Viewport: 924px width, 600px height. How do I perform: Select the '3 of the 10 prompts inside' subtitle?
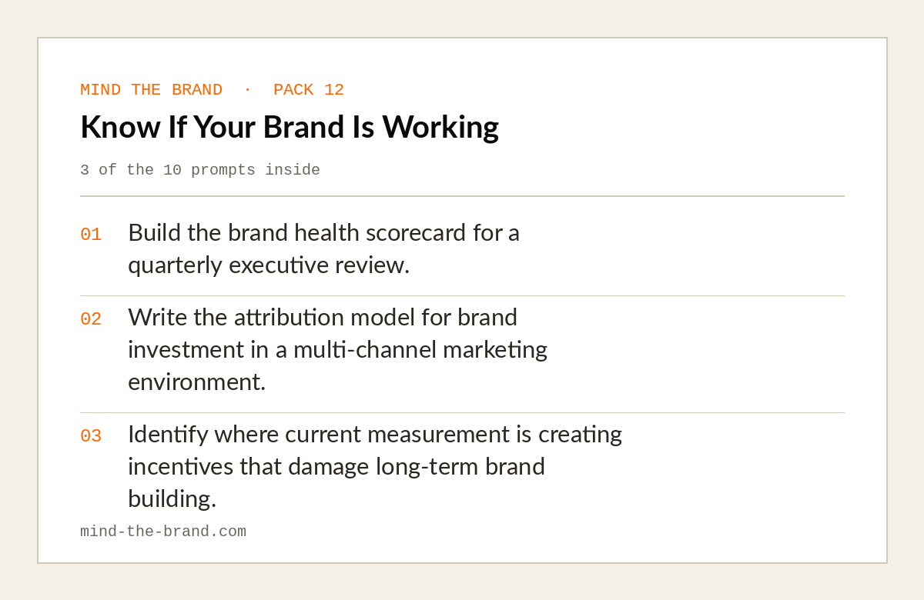point(200,170)
